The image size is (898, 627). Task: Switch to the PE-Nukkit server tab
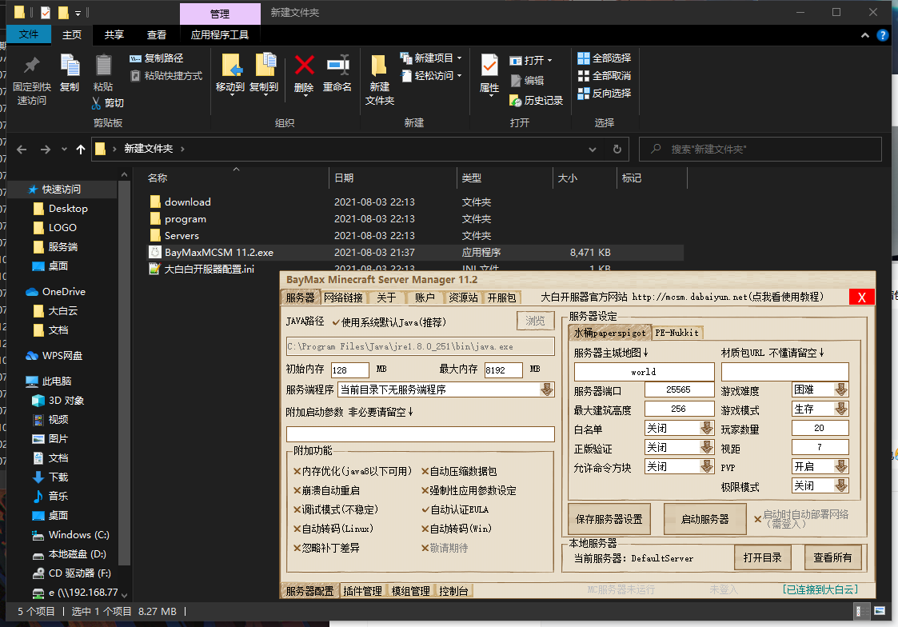pyautogui.click(x=677, y=333)
